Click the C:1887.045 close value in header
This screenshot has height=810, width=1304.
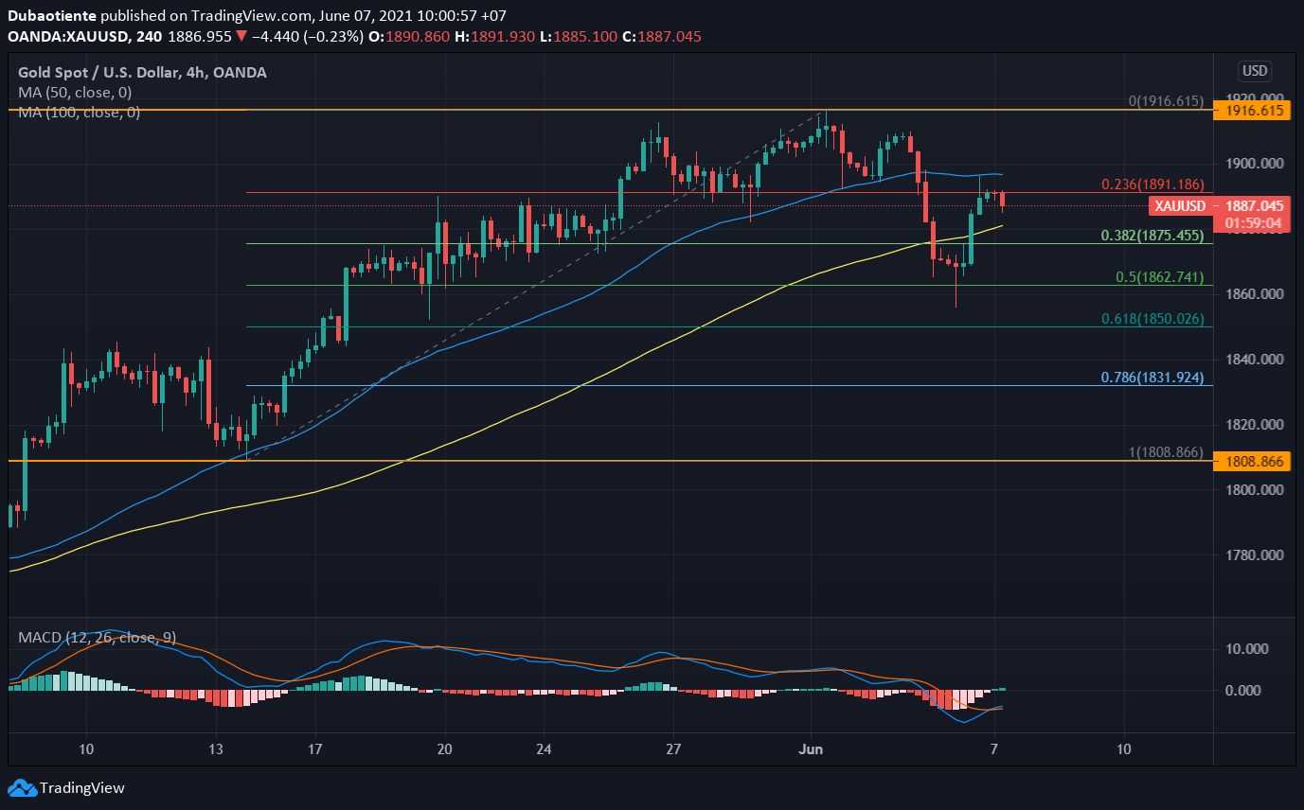(661, 36)
